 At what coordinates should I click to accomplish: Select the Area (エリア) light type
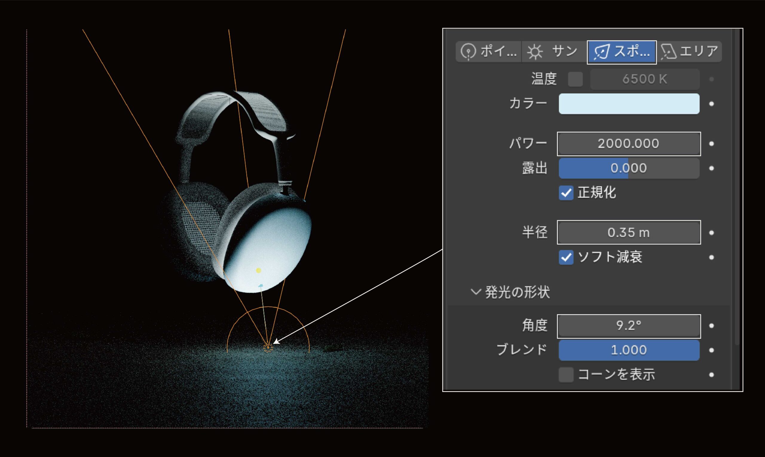click(x=690, y=51)
